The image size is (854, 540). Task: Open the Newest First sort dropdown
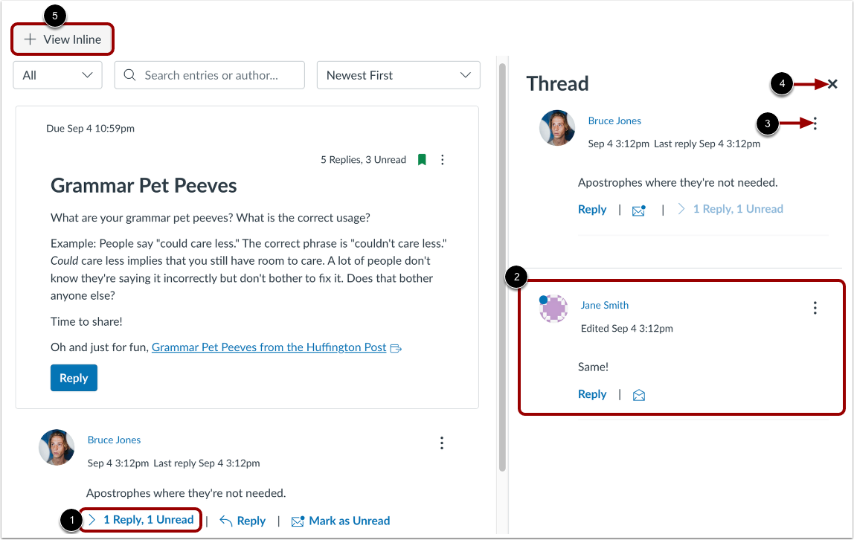[x=399, y=75]
